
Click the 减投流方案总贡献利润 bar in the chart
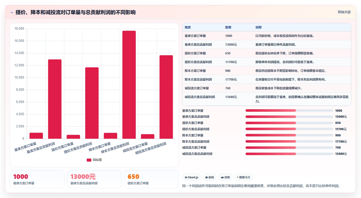(166, 97)
